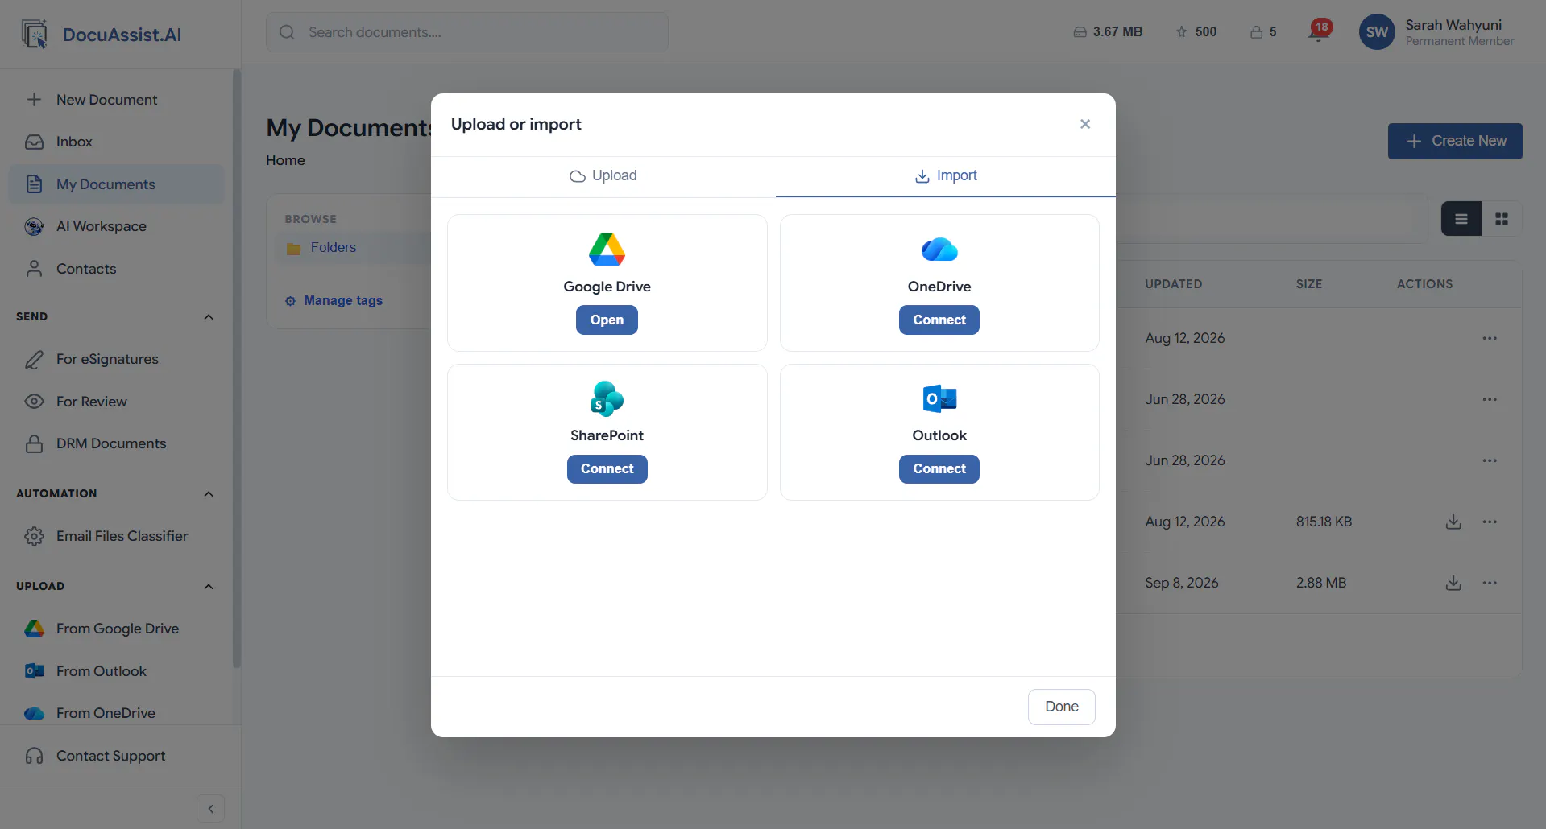Connect SharePoint account
Screen dimensions: 1546x829
click(x=607, y=468)
